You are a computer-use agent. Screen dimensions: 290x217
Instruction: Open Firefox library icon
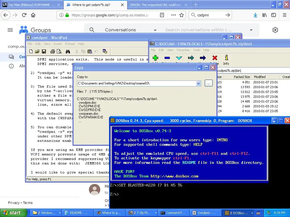tap(265, 15)
